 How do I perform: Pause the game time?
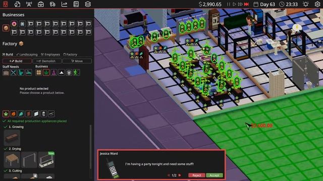tap(229, 4)
